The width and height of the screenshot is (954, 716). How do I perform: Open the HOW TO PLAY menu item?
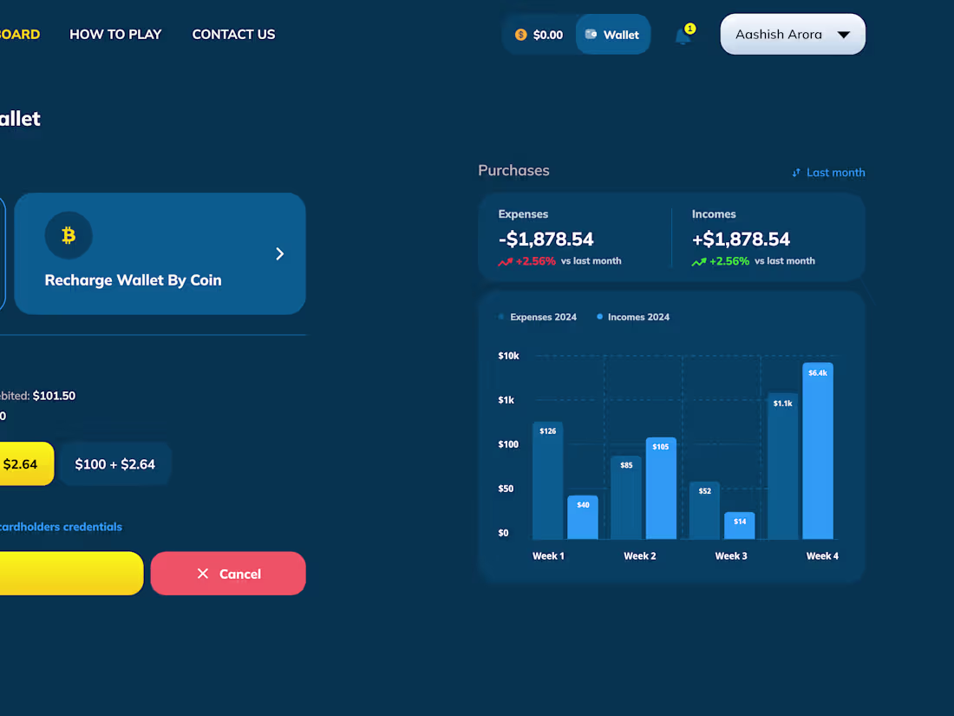pos(115,34)
